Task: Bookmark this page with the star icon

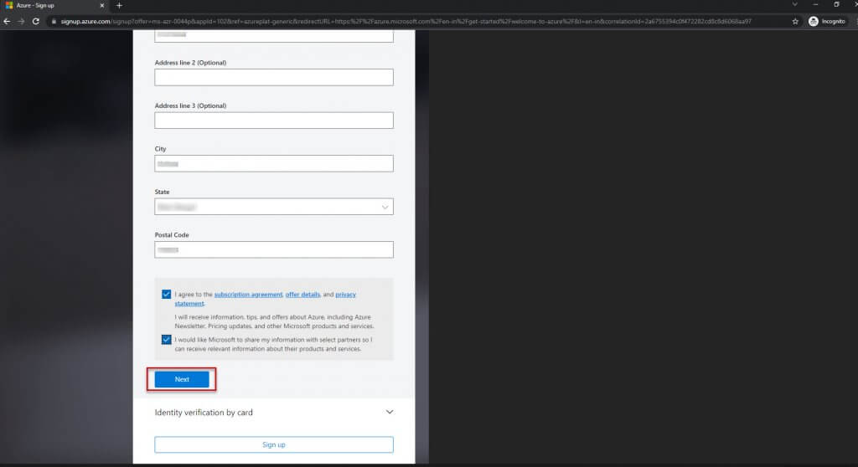Action: 795,21
